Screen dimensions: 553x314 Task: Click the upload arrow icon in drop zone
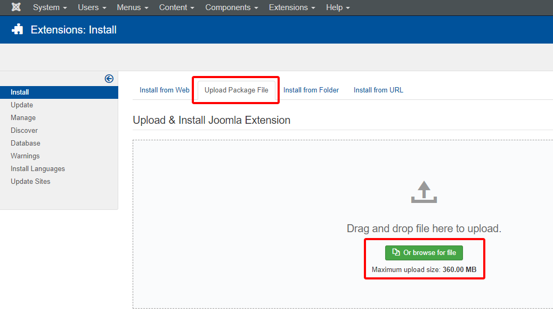click(x=424, y=191)
